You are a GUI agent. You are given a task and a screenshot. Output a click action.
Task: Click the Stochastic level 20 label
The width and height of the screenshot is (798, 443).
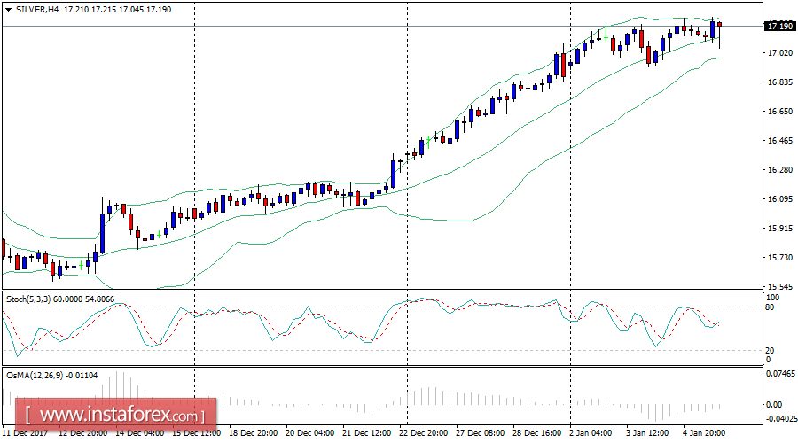point(771,351)
